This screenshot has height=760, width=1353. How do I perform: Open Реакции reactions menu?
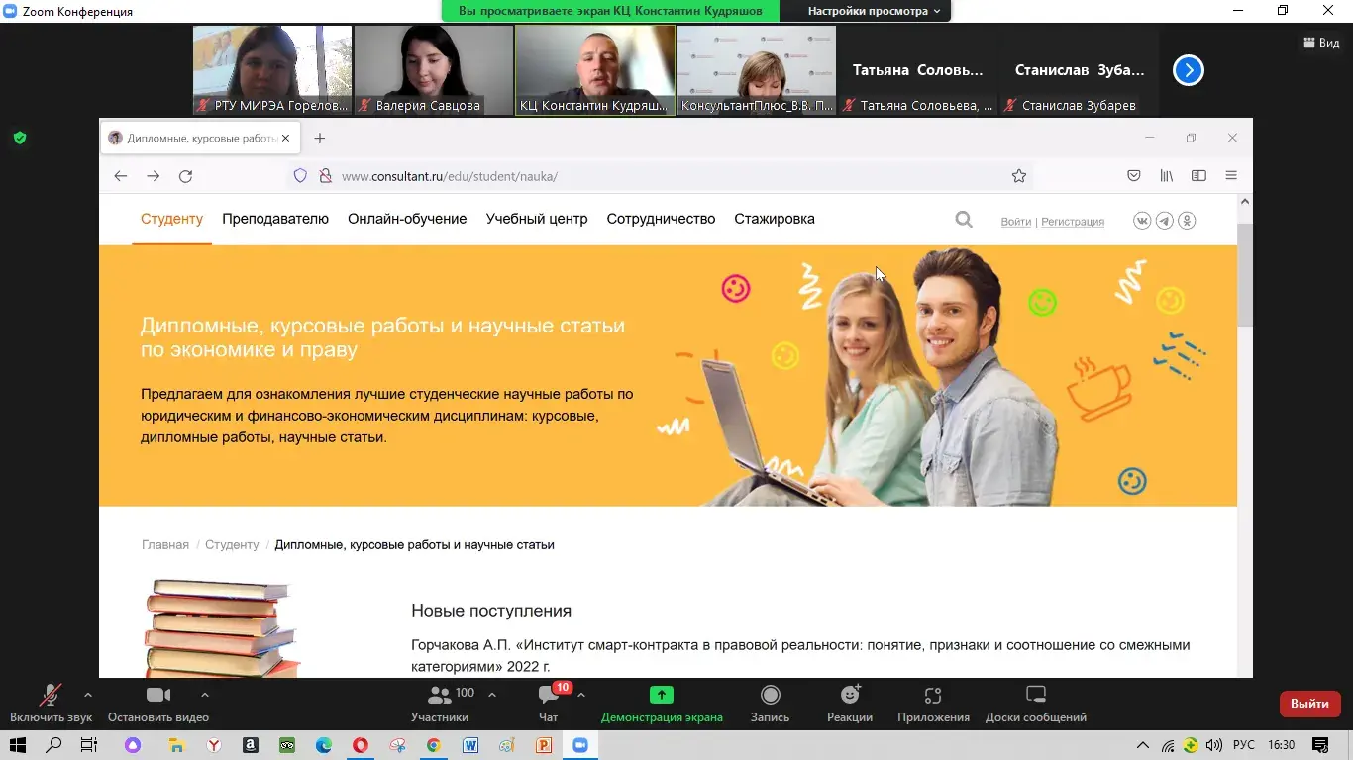click(x=850, y=704)
